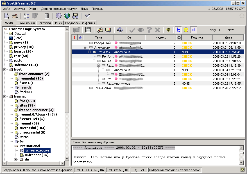Toggle the Ink hyperlinks button

pos(193,30)
